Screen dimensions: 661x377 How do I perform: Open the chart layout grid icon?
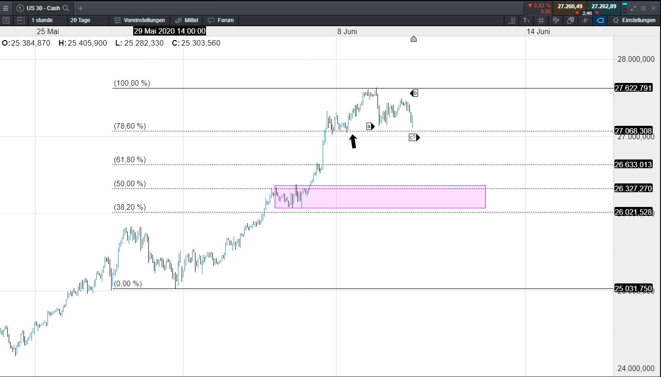coord(21,20)
